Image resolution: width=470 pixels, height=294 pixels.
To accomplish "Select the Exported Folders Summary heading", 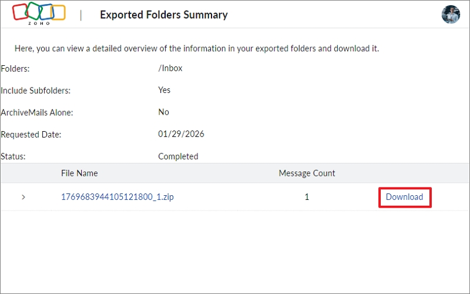I will pos(164,15).
